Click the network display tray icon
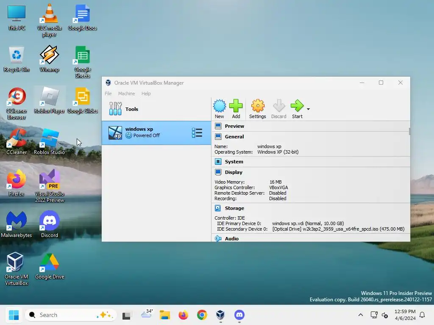Image resolution: width=434 pixels, height=325 pixels. point(374,315)
